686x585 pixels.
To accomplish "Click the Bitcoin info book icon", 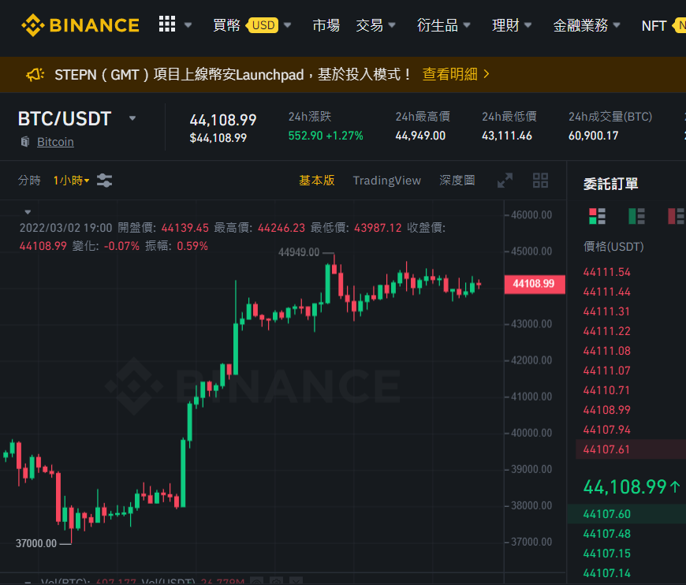I will click(x=25, y=142).
